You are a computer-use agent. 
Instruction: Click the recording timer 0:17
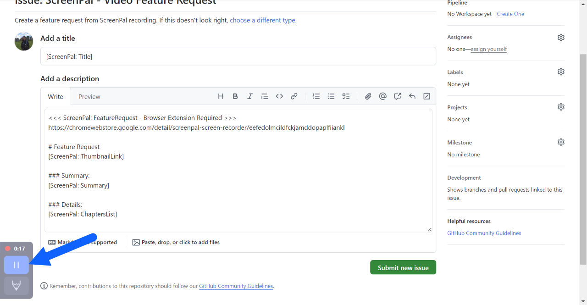(19, 249)
